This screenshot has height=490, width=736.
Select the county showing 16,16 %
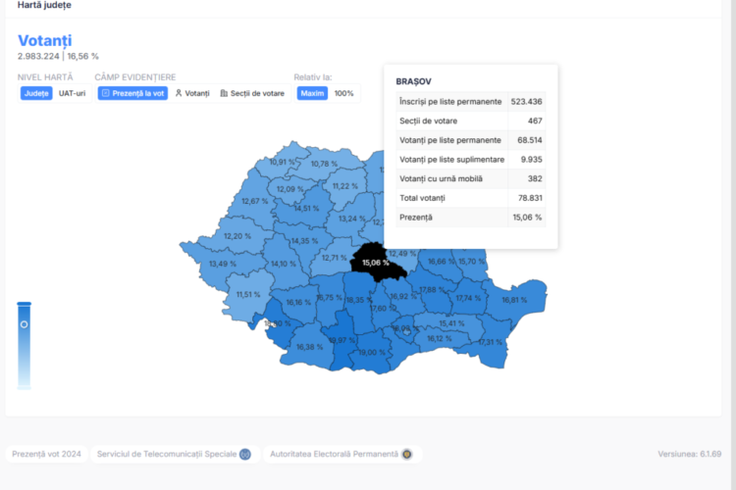tap(298, 303)
